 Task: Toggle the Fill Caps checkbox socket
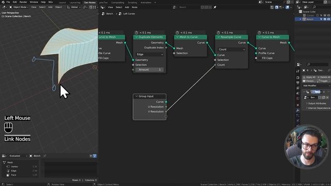coord(256,58)
